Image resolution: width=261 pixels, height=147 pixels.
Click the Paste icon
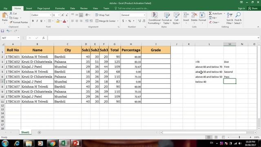pos(4,16)
